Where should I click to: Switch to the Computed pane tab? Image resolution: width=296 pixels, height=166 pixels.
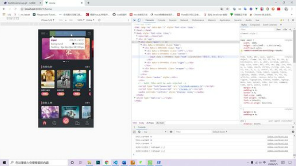254,25
